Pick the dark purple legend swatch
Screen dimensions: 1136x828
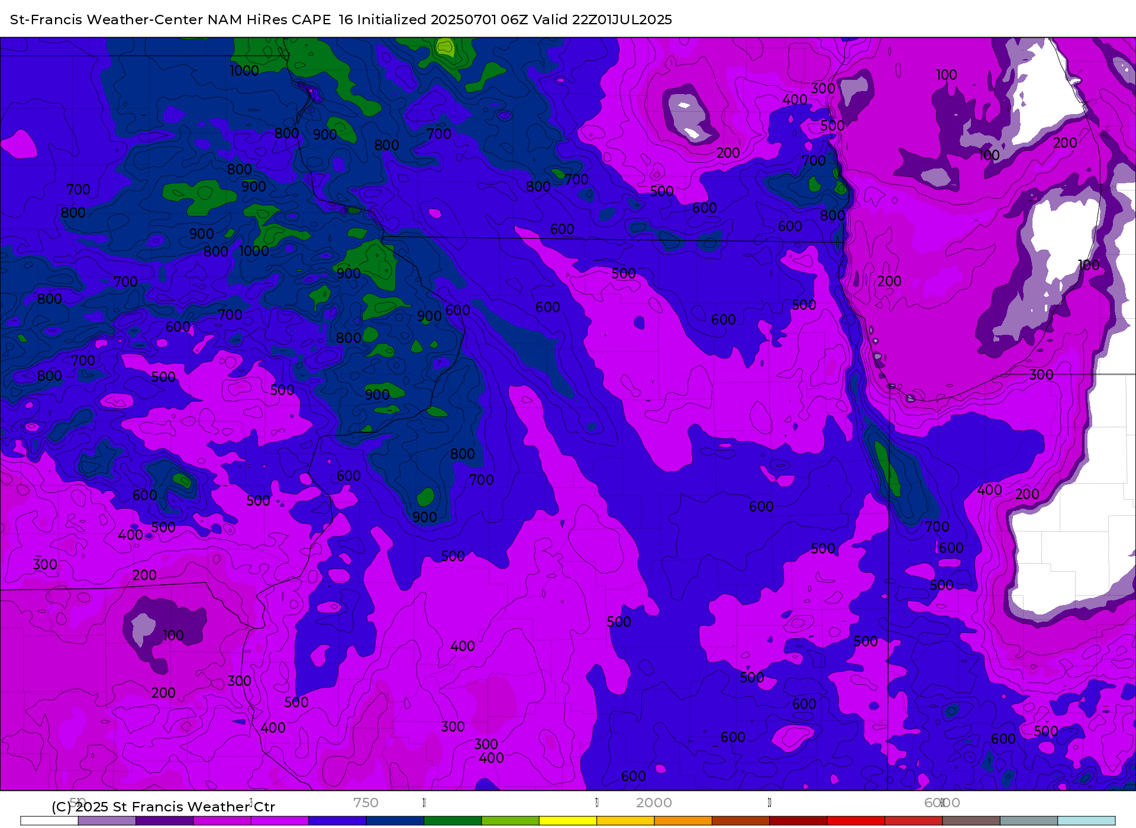[x=164, y=821]
